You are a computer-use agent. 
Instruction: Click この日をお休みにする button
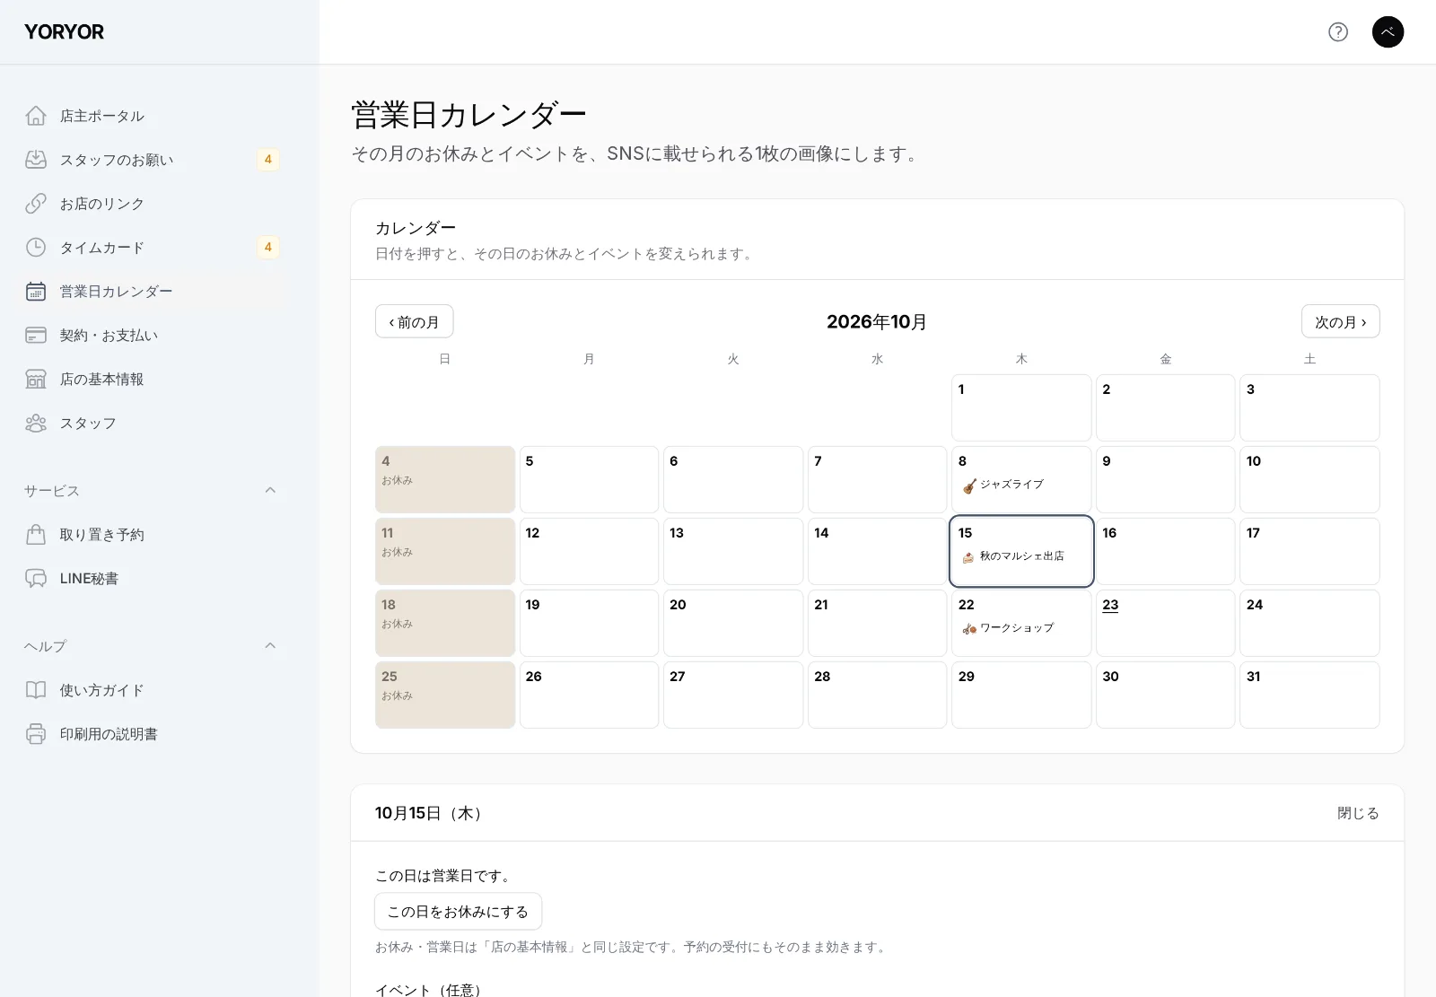coord(458,912)
